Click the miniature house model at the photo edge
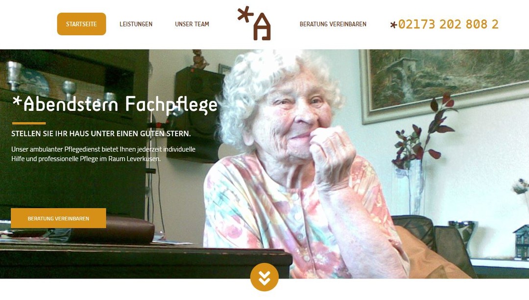Screen dimensions: 529x300 point(521,242)
